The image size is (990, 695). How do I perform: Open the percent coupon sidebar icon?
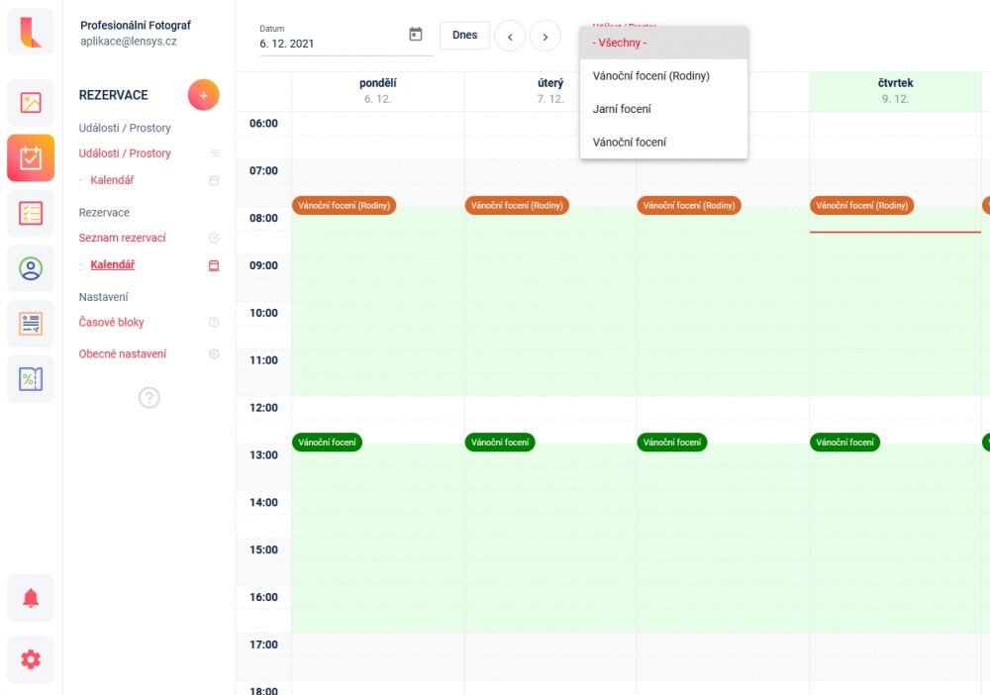click(31, 379)
